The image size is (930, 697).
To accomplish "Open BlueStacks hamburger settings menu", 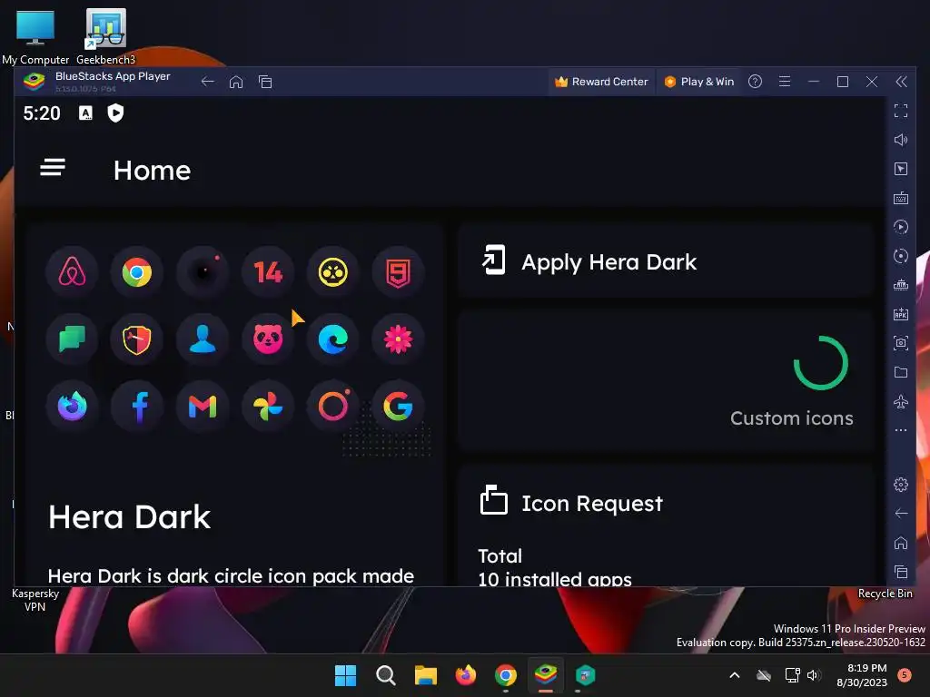I will 784,82.
